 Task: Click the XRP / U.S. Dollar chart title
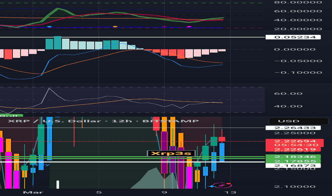103,121
